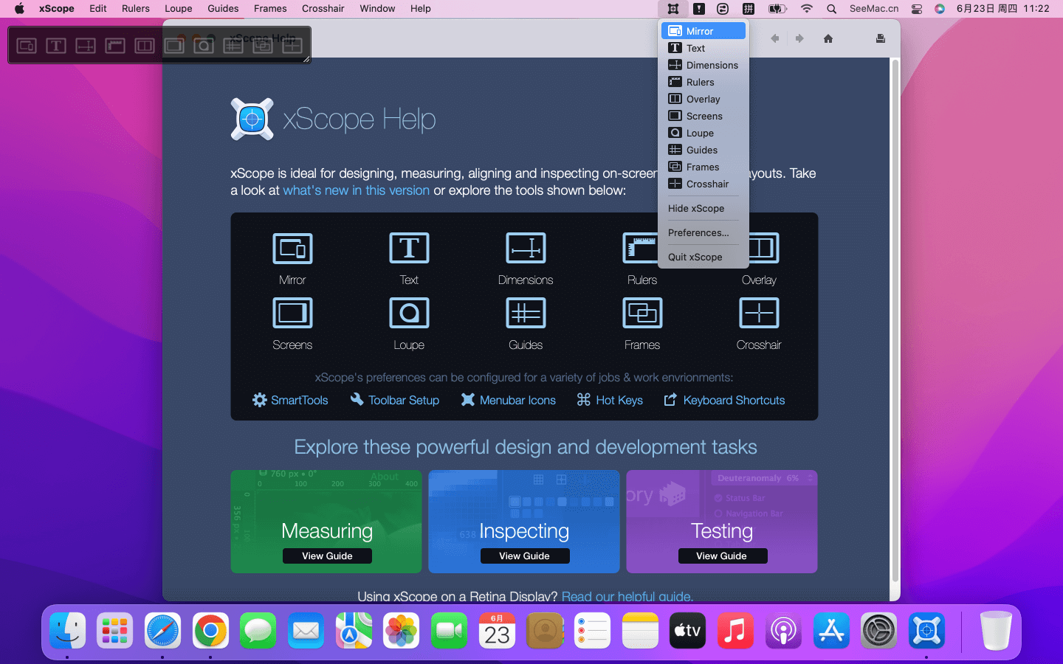Select Text tool in the floating toolbar
Image resolution: width=1063 pixels, height=664 pixels.
(56, 46)
